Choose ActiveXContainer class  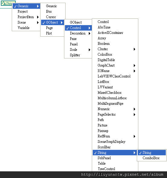pyautogui.click(x=115, y=33)
